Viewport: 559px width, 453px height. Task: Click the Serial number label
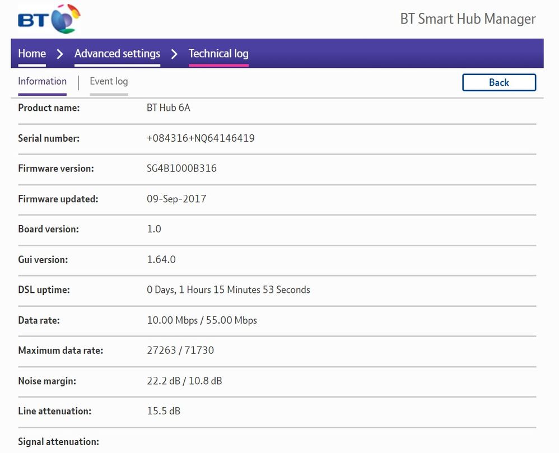point(49,138)
